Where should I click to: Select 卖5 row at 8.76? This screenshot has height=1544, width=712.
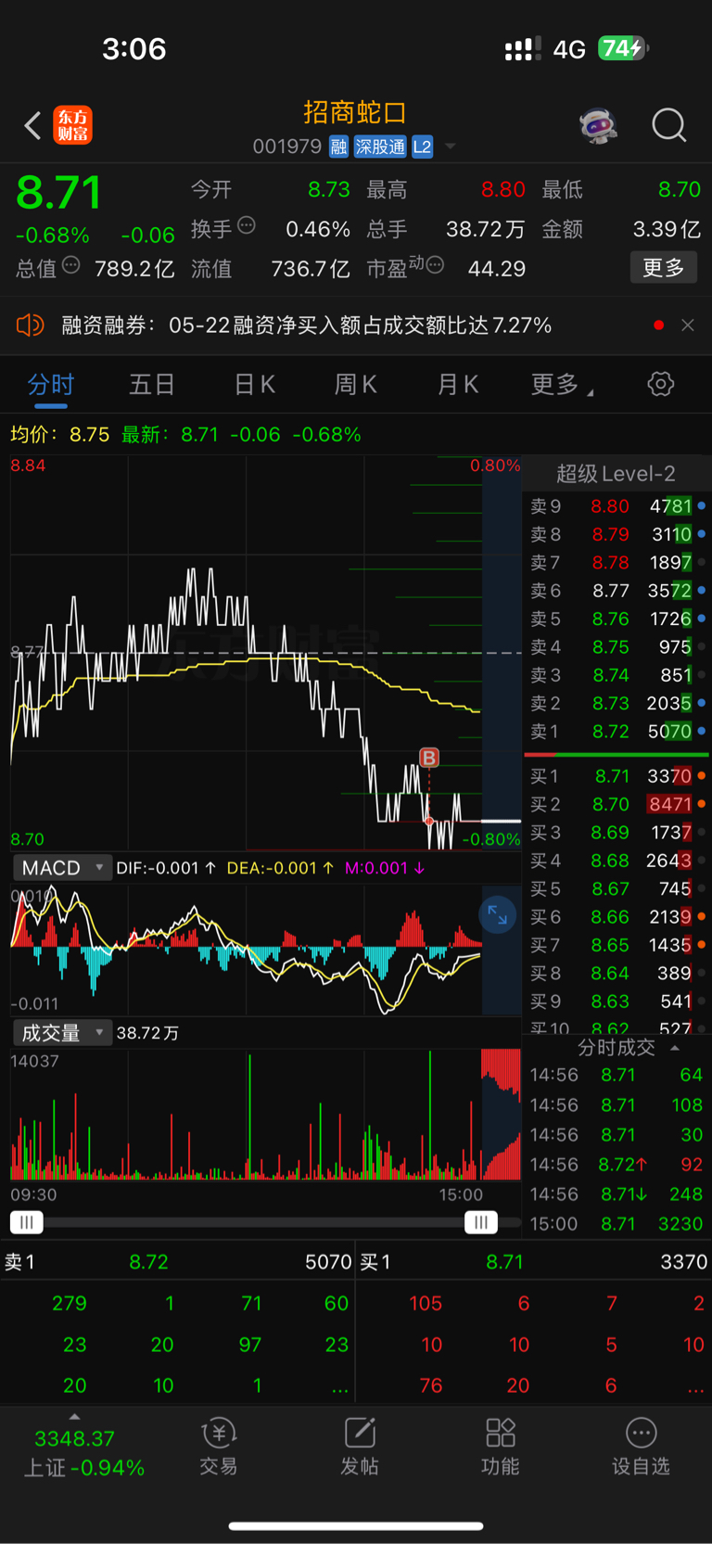pyautogui.click(x=617, y=619)
